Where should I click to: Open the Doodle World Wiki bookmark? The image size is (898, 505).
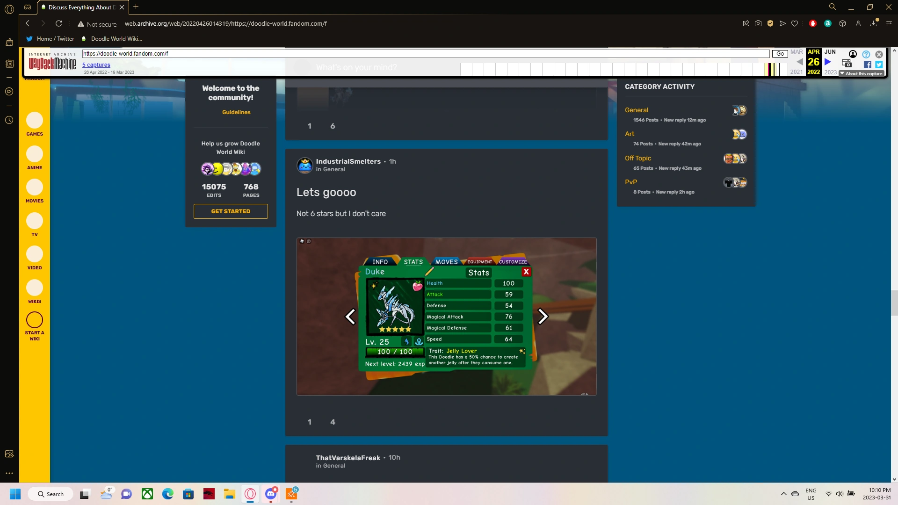pos(112,39)
